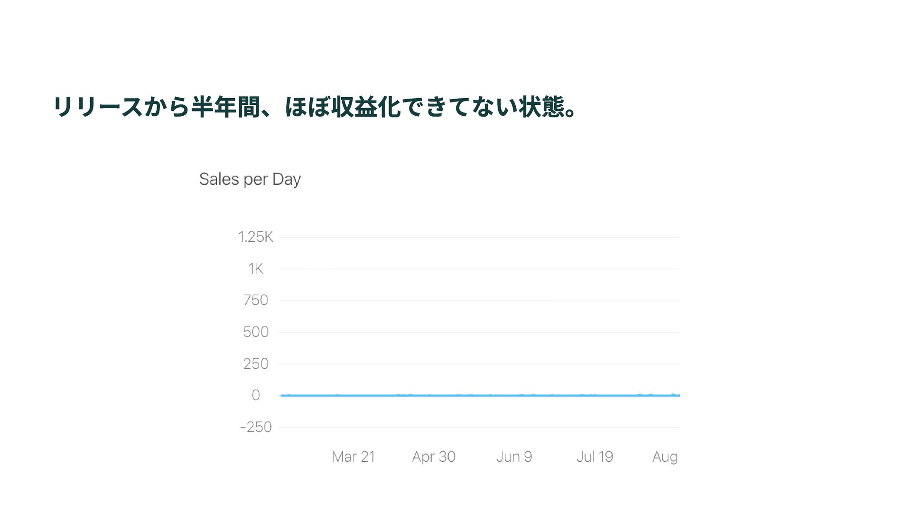This screenshot has width=911, height=512.
Task: Click the Jun 9 date label
Action: (x=514, y=457)
